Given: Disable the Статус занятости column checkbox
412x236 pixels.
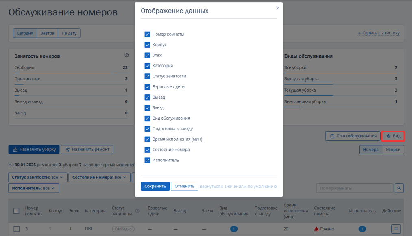Looking at the screenshot, I should pyautogui.click(x=147, y=76).
